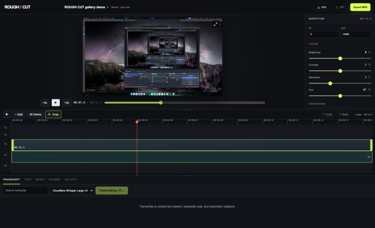Click the Transcribing 1/1 button
Image resolution: width=375 pixels, height=228 pixels.
(x=112, y=190)
